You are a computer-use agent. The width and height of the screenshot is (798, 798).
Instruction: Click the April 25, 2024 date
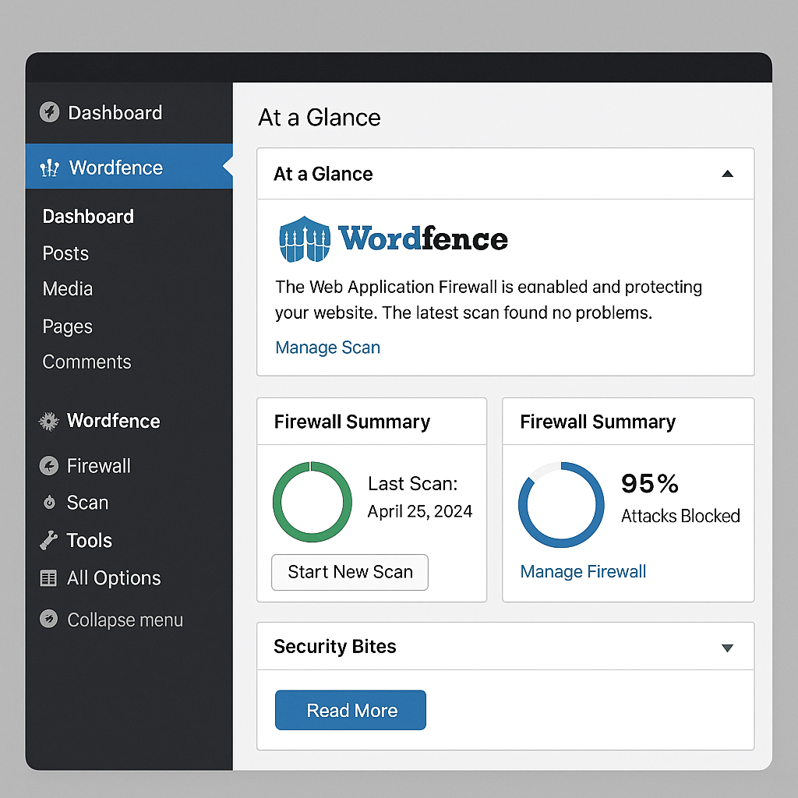(x=420, y=511)
